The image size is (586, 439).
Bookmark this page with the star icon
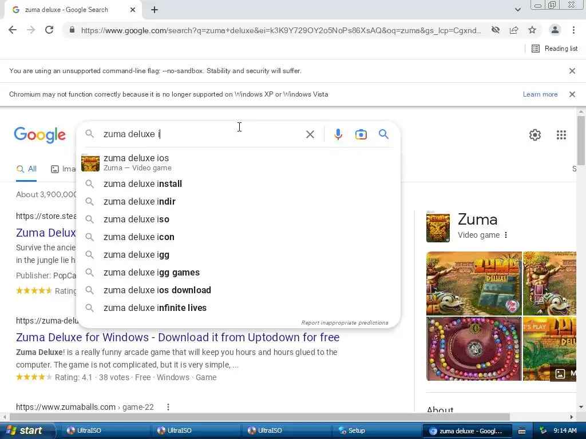[532, 30]
